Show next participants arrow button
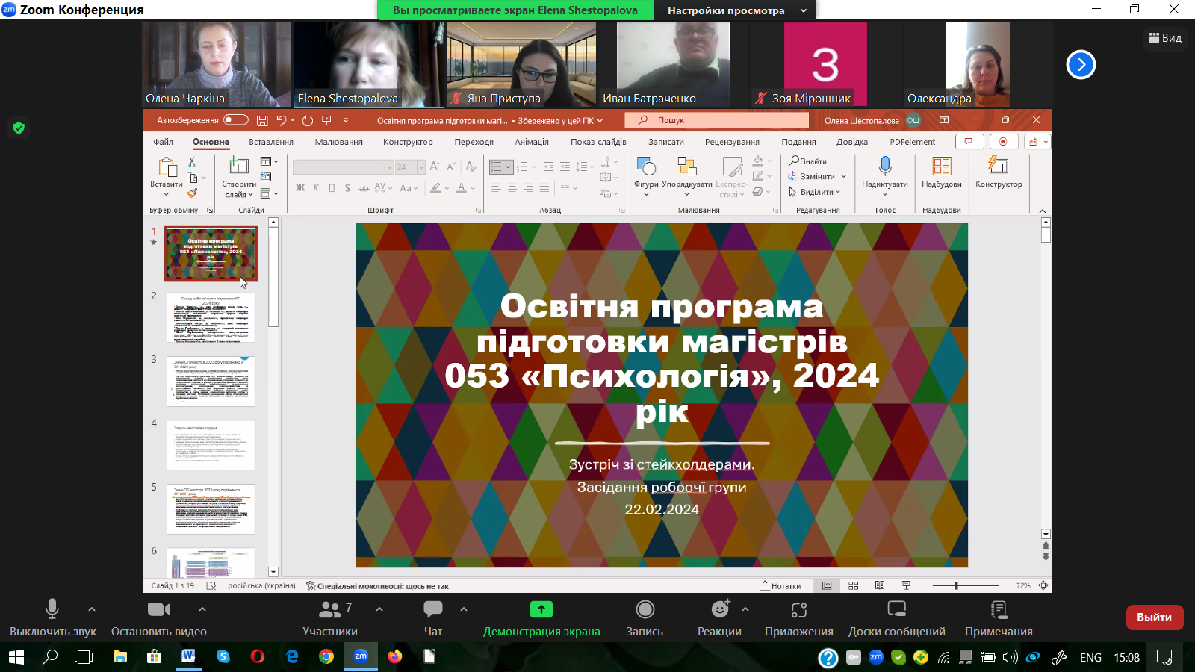Image resolution: width=1195 pixels, height=672 pixels. point(1081,65)
